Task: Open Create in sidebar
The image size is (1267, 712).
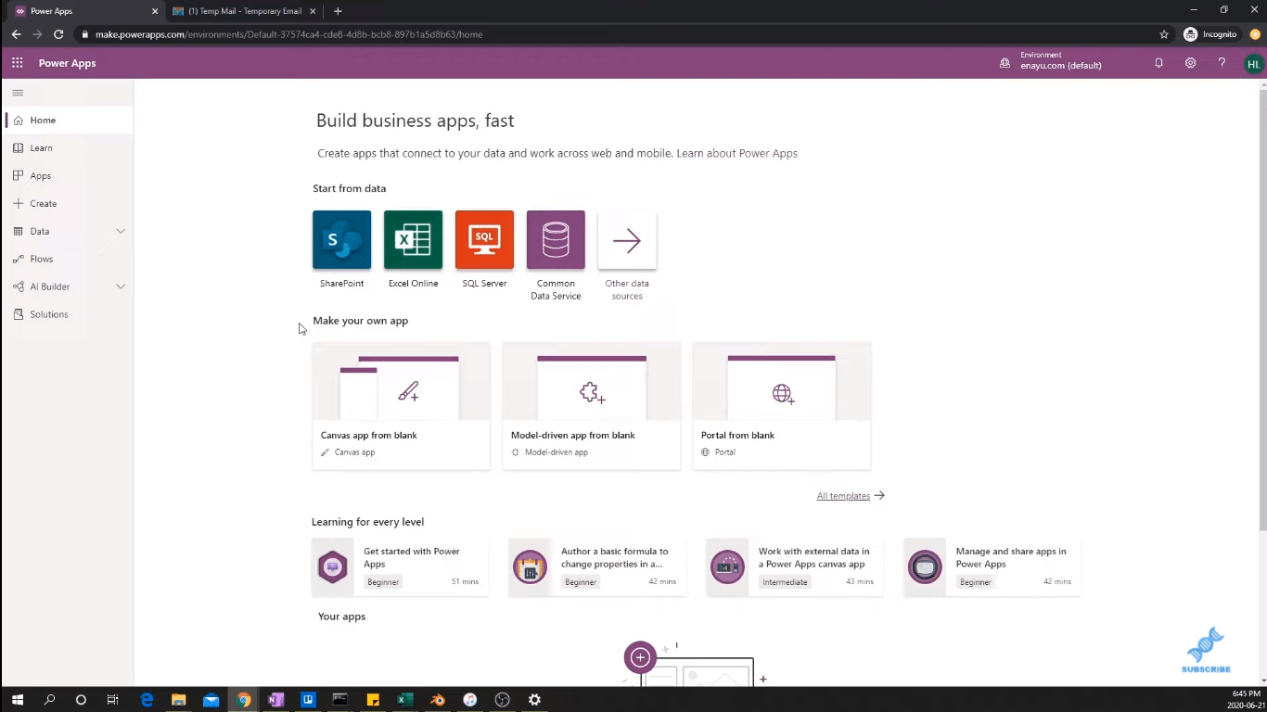Action: [68, 203]
